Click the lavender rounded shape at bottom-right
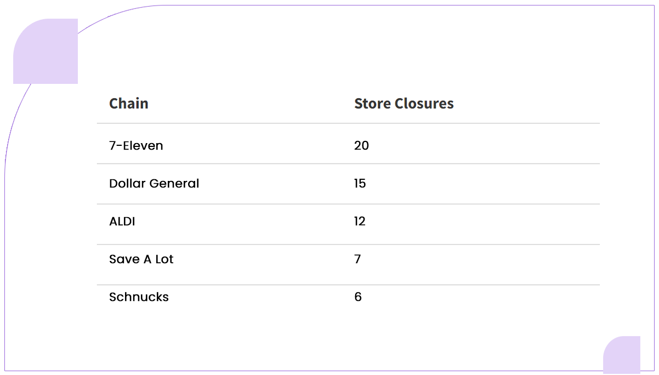The width and height of the screenshot is (659, 375). [x=622, y=354]
